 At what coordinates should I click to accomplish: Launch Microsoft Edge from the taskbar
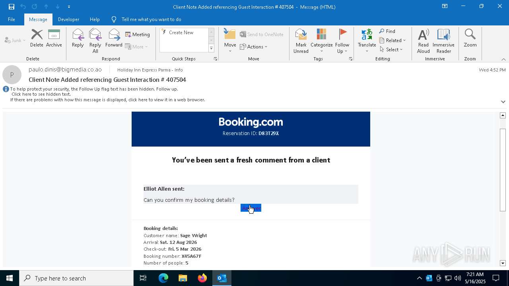(x=163, y=278)
